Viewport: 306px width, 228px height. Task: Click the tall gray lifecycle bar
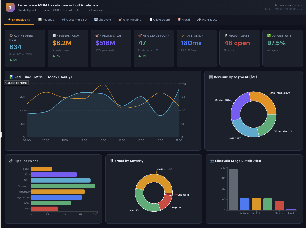pyautogui.click(x=233, y=189)
